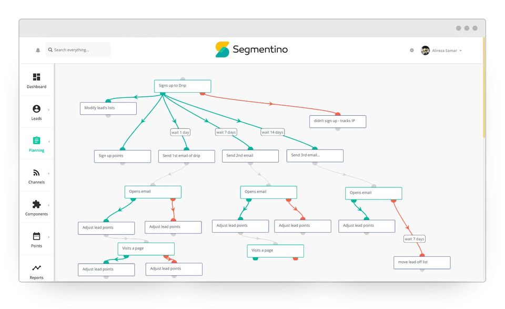The width and height of the screenshot is (505, 309).
Task: Open the Reports trend-line icon
Action: click(36, 268)
